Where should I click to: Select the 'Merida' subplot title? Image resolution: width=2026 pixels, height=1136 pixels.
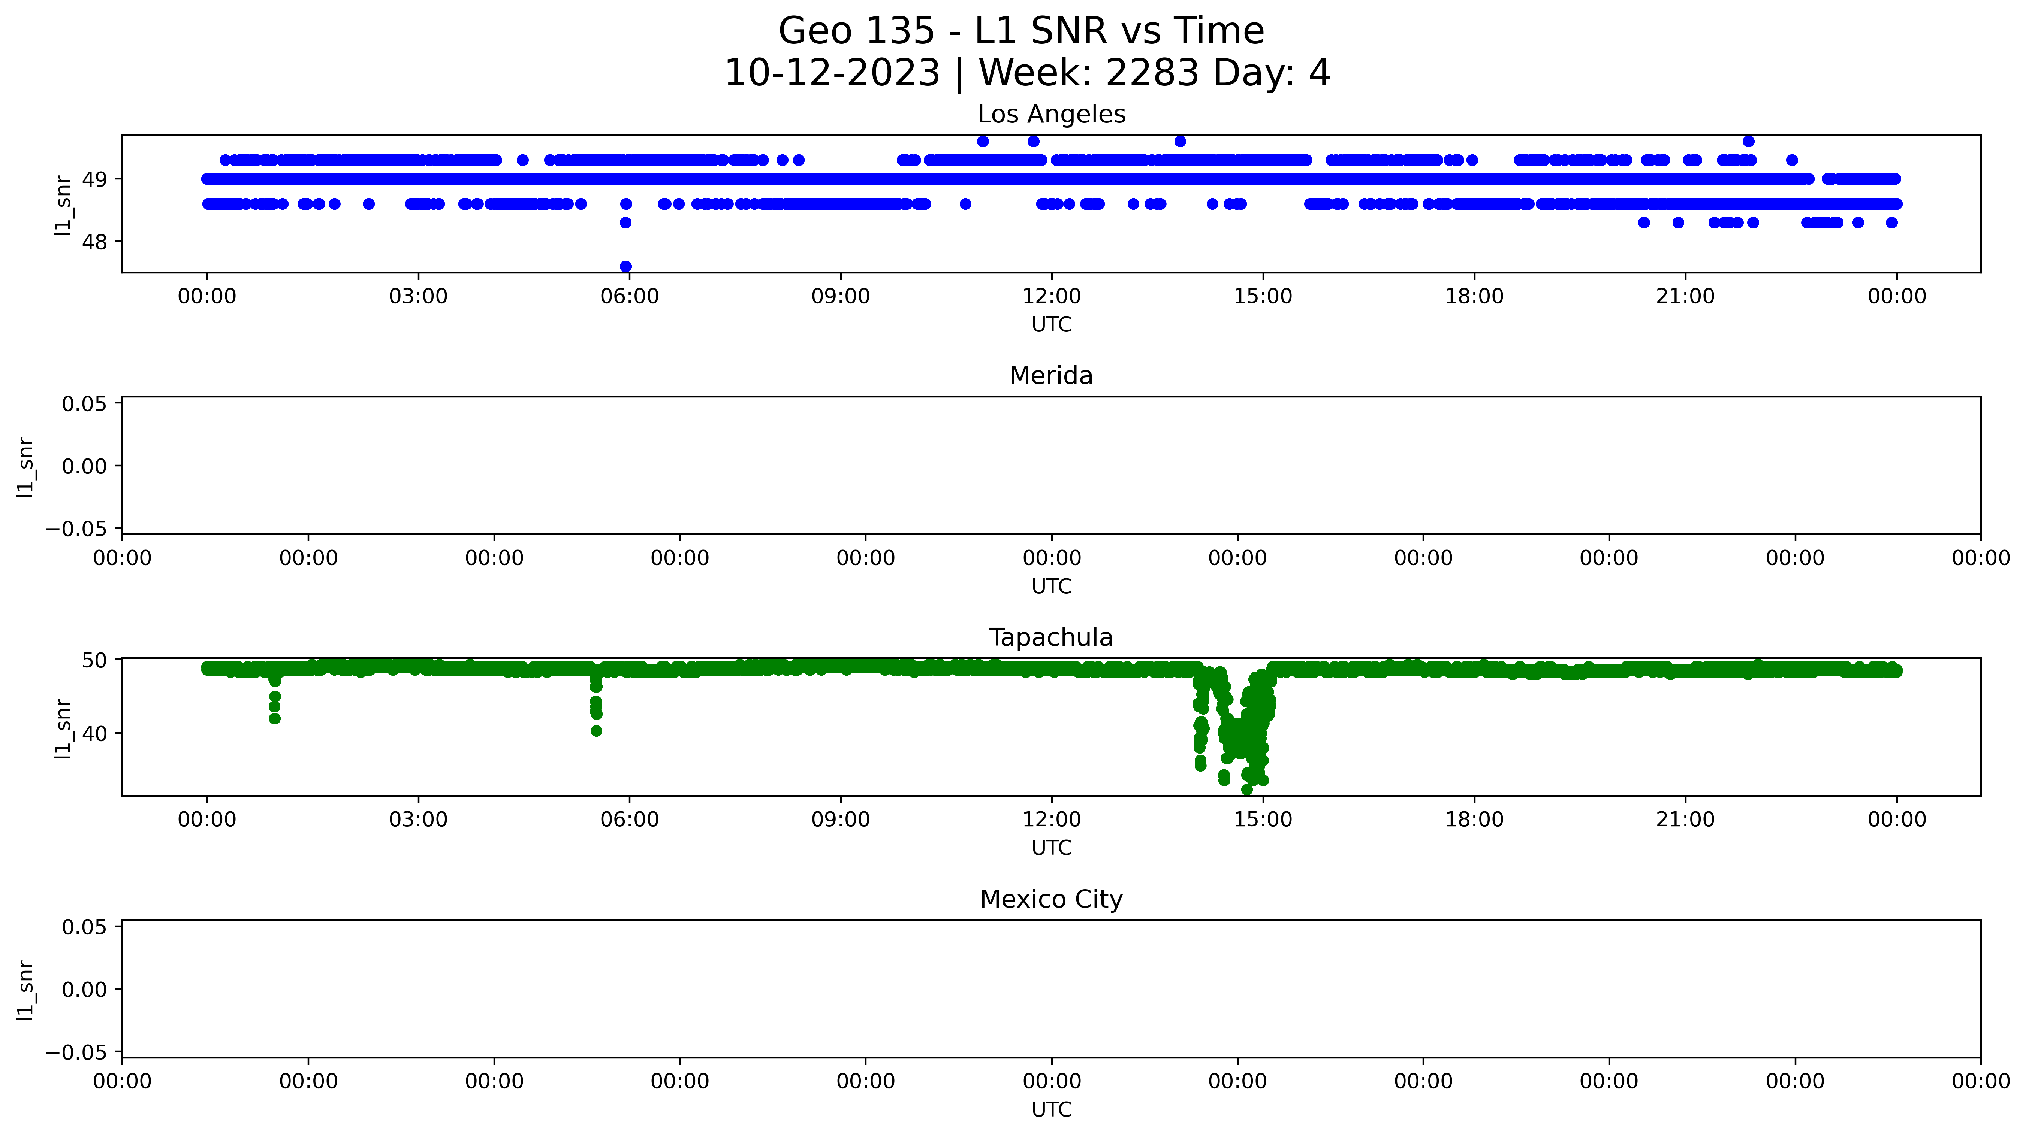pos(1052,376)
